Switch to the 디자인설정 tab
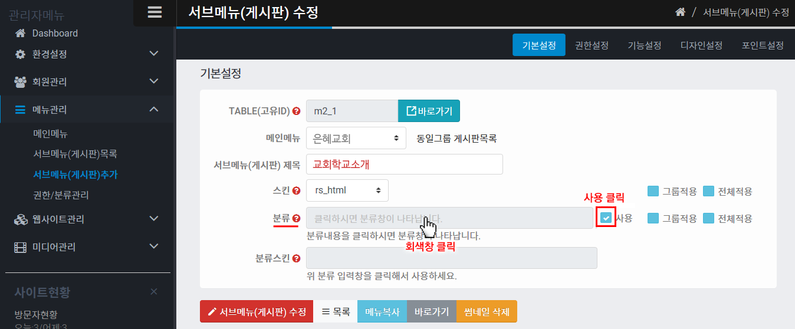The width and height of the screenshot is (795, 329). click(x=701, y=45)
